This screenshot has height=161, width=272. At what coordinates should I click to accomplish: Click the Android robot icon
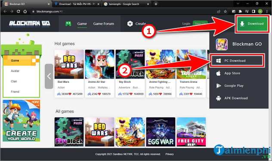[x=218, y=98]
